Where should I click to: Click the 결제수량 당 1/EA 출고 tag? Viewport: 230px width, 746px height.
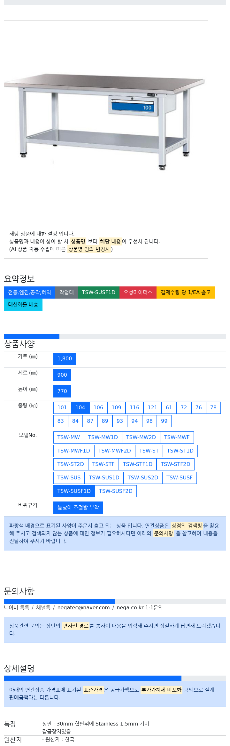coord(186,292)
